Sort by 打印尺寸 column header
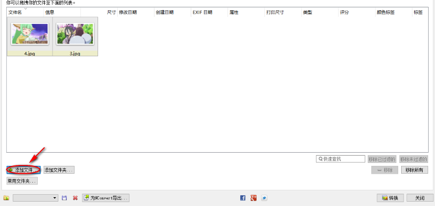435x206 pixels. click(283, 12)
